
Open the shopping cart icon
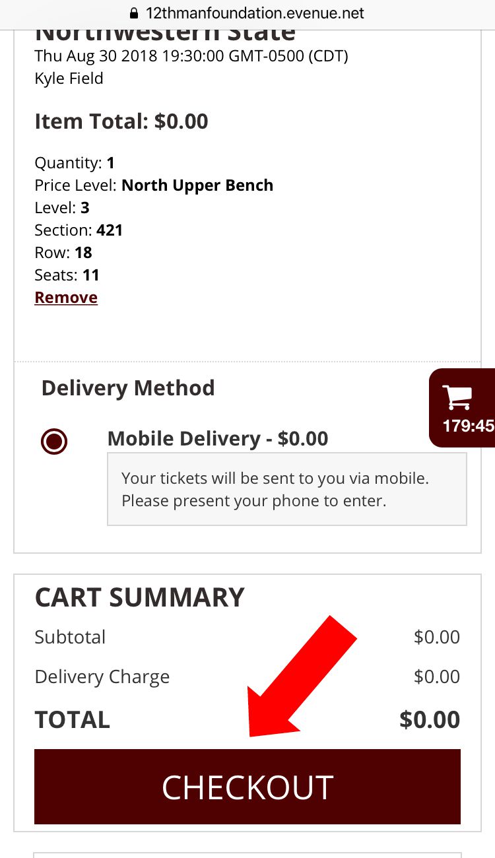459,397
